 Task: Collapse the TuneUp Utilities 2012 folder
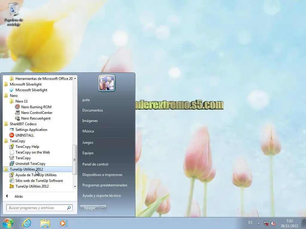38,169
